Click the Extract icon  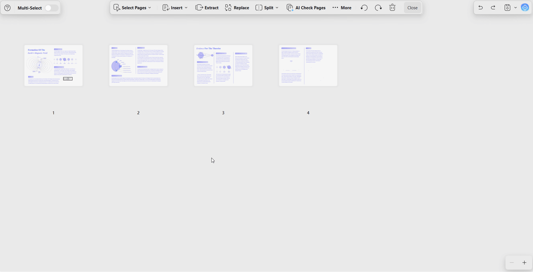pyautogui.click(x=199, y=8)
